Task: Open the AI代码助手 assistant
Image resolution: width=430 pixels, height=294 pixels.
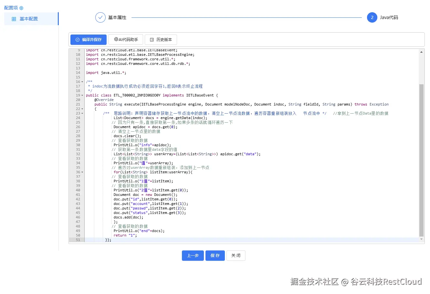Action: (126, 39)
